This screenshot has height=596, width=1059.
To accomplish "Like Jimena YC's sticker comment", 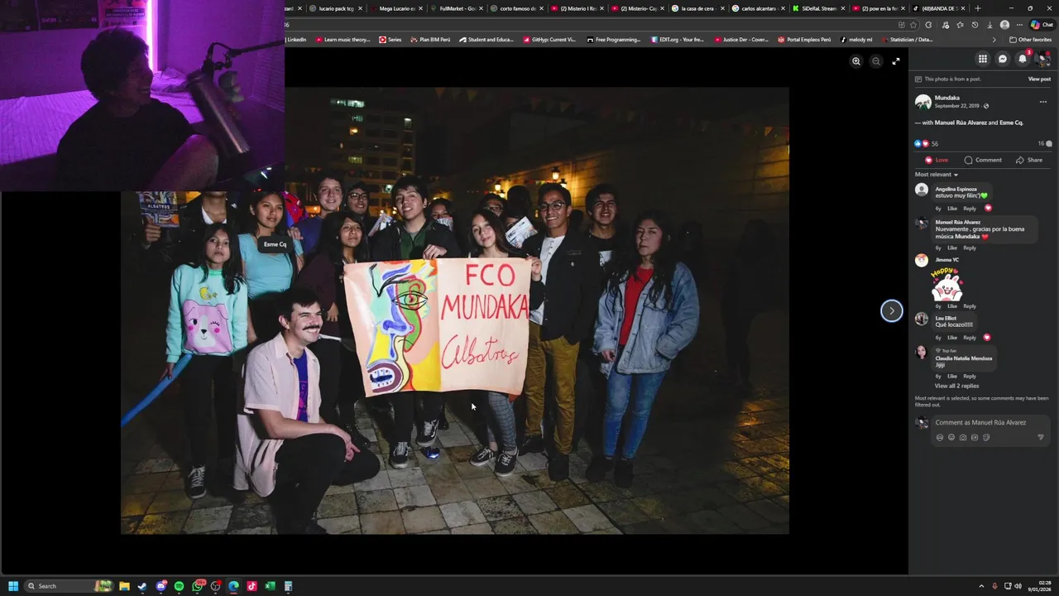I will 952,306.
